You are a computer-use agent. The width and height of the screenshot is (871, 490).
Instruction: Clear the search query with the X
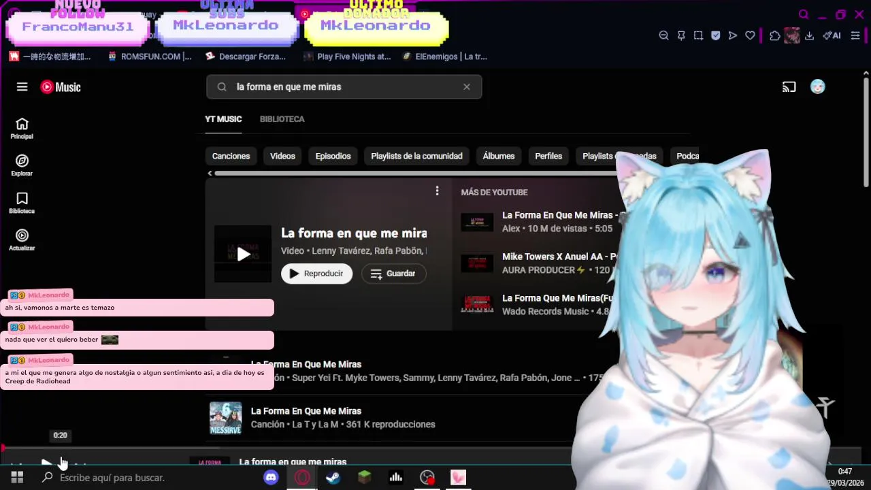[x=467, y=87]
